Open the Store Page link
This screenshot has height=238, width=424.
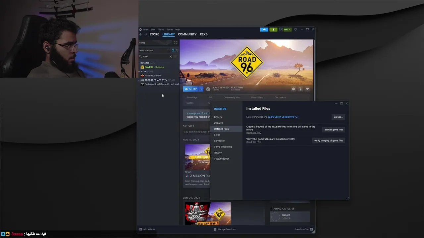[192, 98]
